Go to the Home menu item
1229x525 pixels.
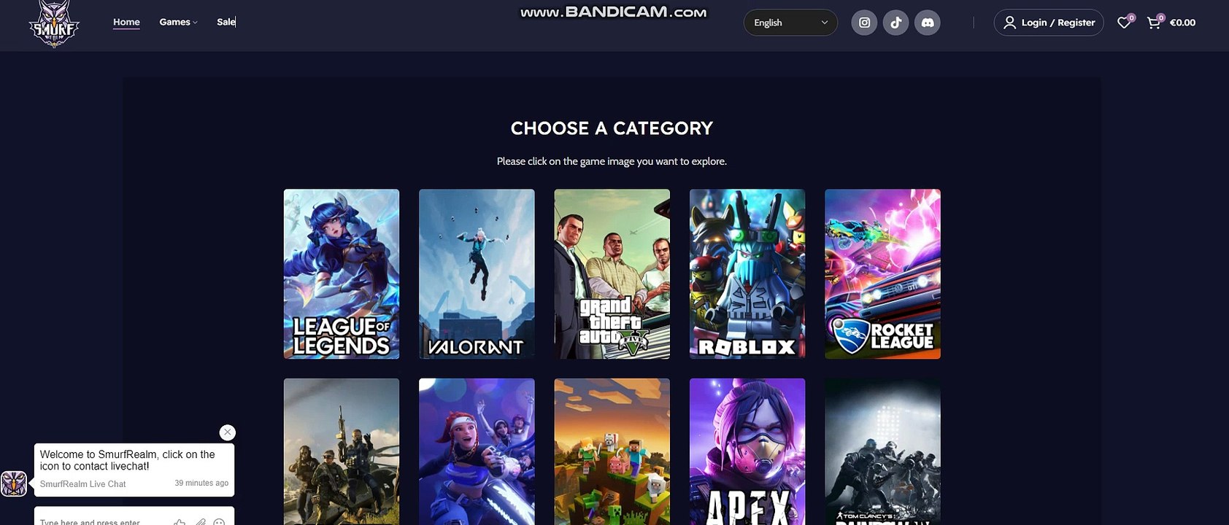coord(126,22)
